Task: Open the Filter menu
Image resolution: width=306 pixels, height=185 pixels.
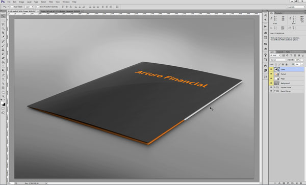Action: pyautogui.click(x=51, y=2)
